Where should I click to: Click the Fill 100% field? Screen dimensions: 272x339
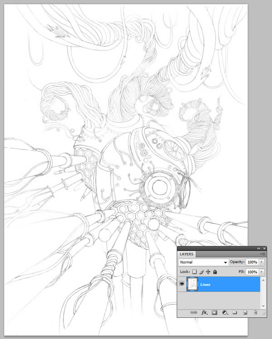tap(253, 272)
